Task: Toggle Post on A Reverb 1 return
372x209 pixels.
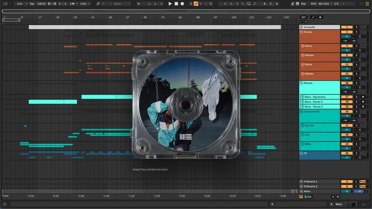Action: point(362,181)
